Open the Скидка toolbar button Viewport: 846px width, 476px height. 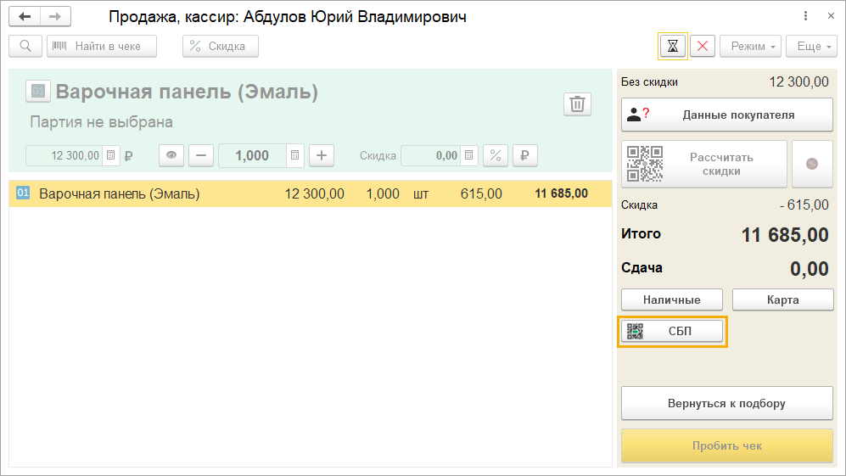220,46
